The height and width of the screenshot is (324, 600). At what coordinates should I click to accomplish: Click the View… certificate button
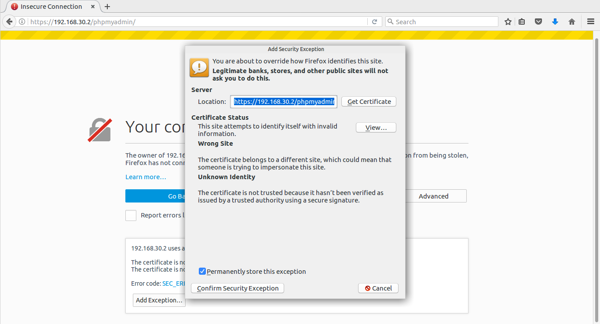tap(376, 128)
